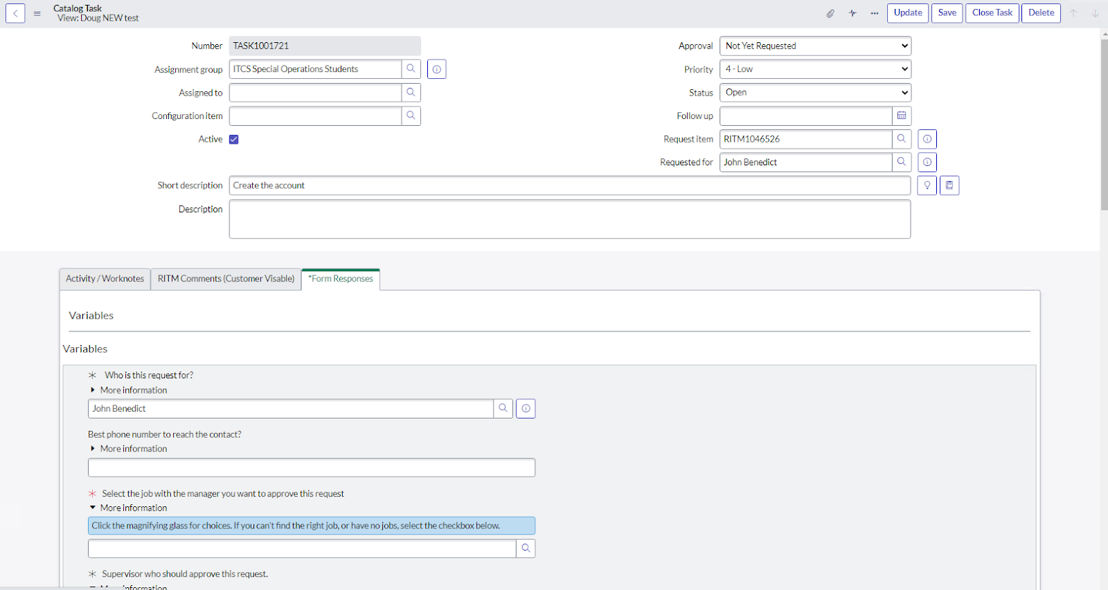Switch to Activity / Worknotes tab
This screenshot has height=590, width=1108.
105,279
